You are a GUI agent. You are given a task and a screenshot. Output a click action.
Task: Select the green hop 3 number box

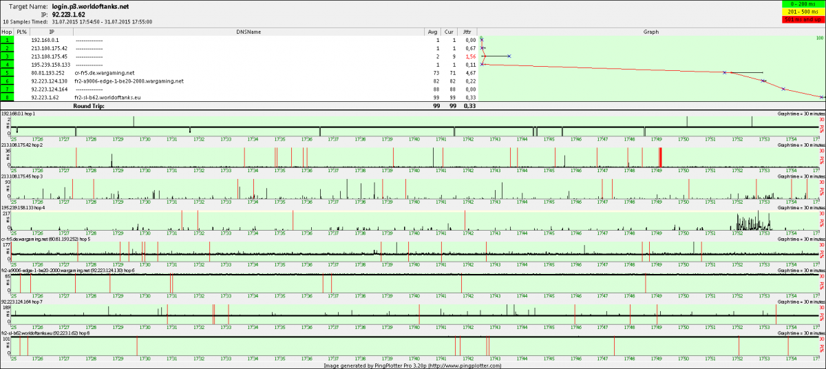point(6,56)
